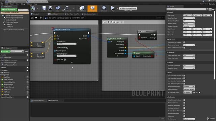Click the bookmark star icon in graph bar
Screen dimensions: 216x121
pos(32,18)
